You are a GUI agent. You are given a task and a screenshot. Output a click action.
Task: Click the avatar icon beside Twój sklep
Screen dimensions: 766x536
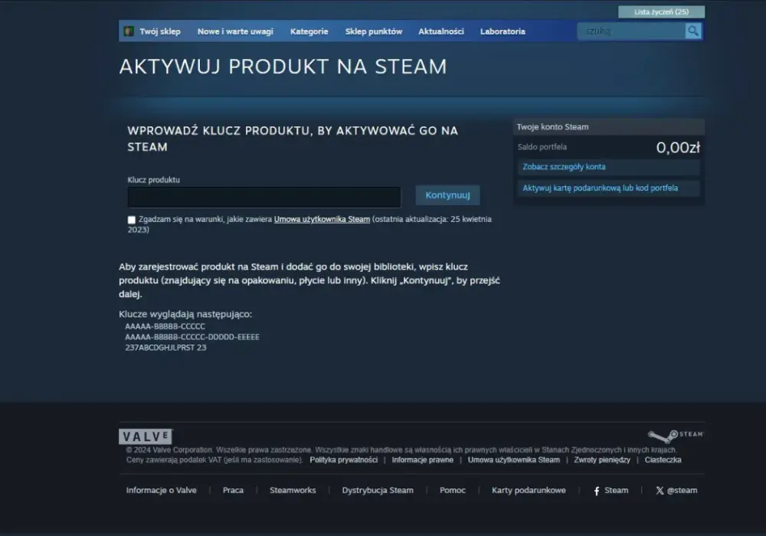coord(129,31)
